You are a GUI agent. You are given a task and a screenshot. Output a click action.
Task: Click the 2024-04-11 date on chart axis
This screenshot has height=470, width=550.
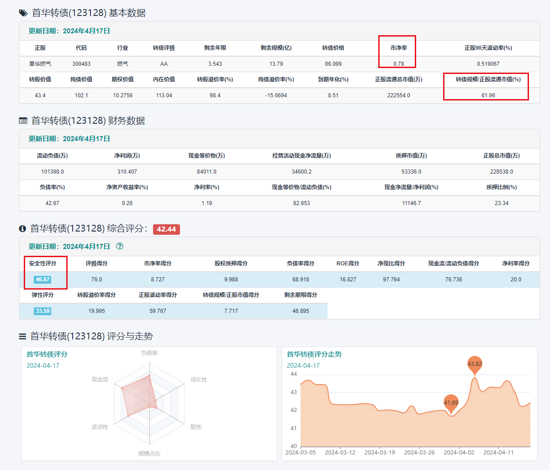pos(498,452)
